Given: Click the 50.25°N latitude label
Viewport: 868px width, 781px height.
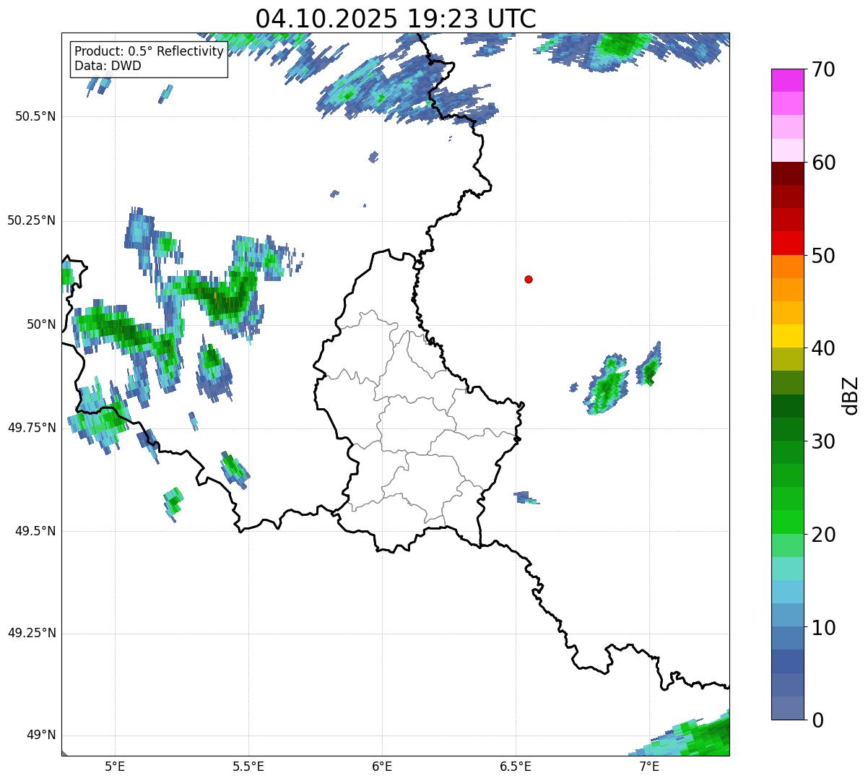Looking at the screenshot, I should tap(32, 220).
